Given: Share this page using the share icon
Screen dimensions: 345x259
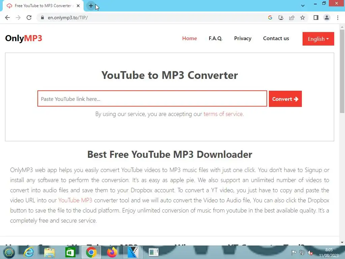Looking at the screenshot, I should [x=292, y=18].
